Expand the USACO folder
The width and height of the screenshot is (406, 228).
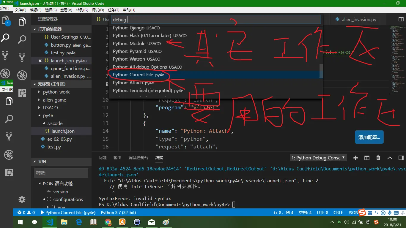61,107
